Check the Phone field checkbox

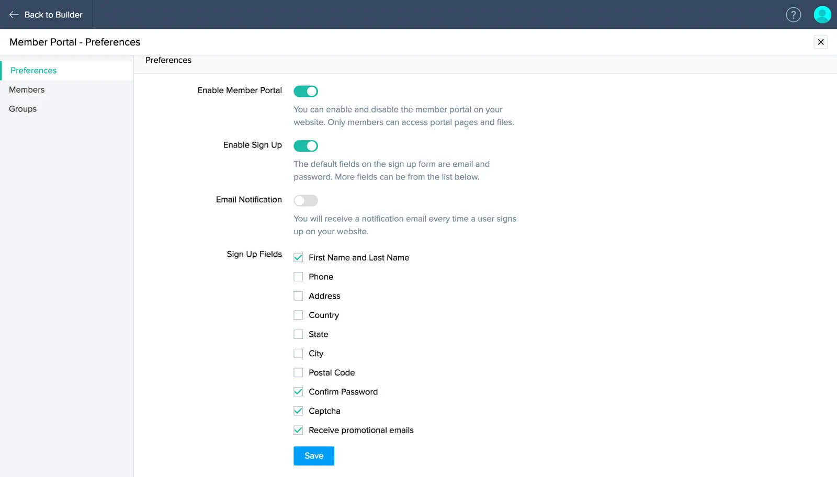pos(298,277)
